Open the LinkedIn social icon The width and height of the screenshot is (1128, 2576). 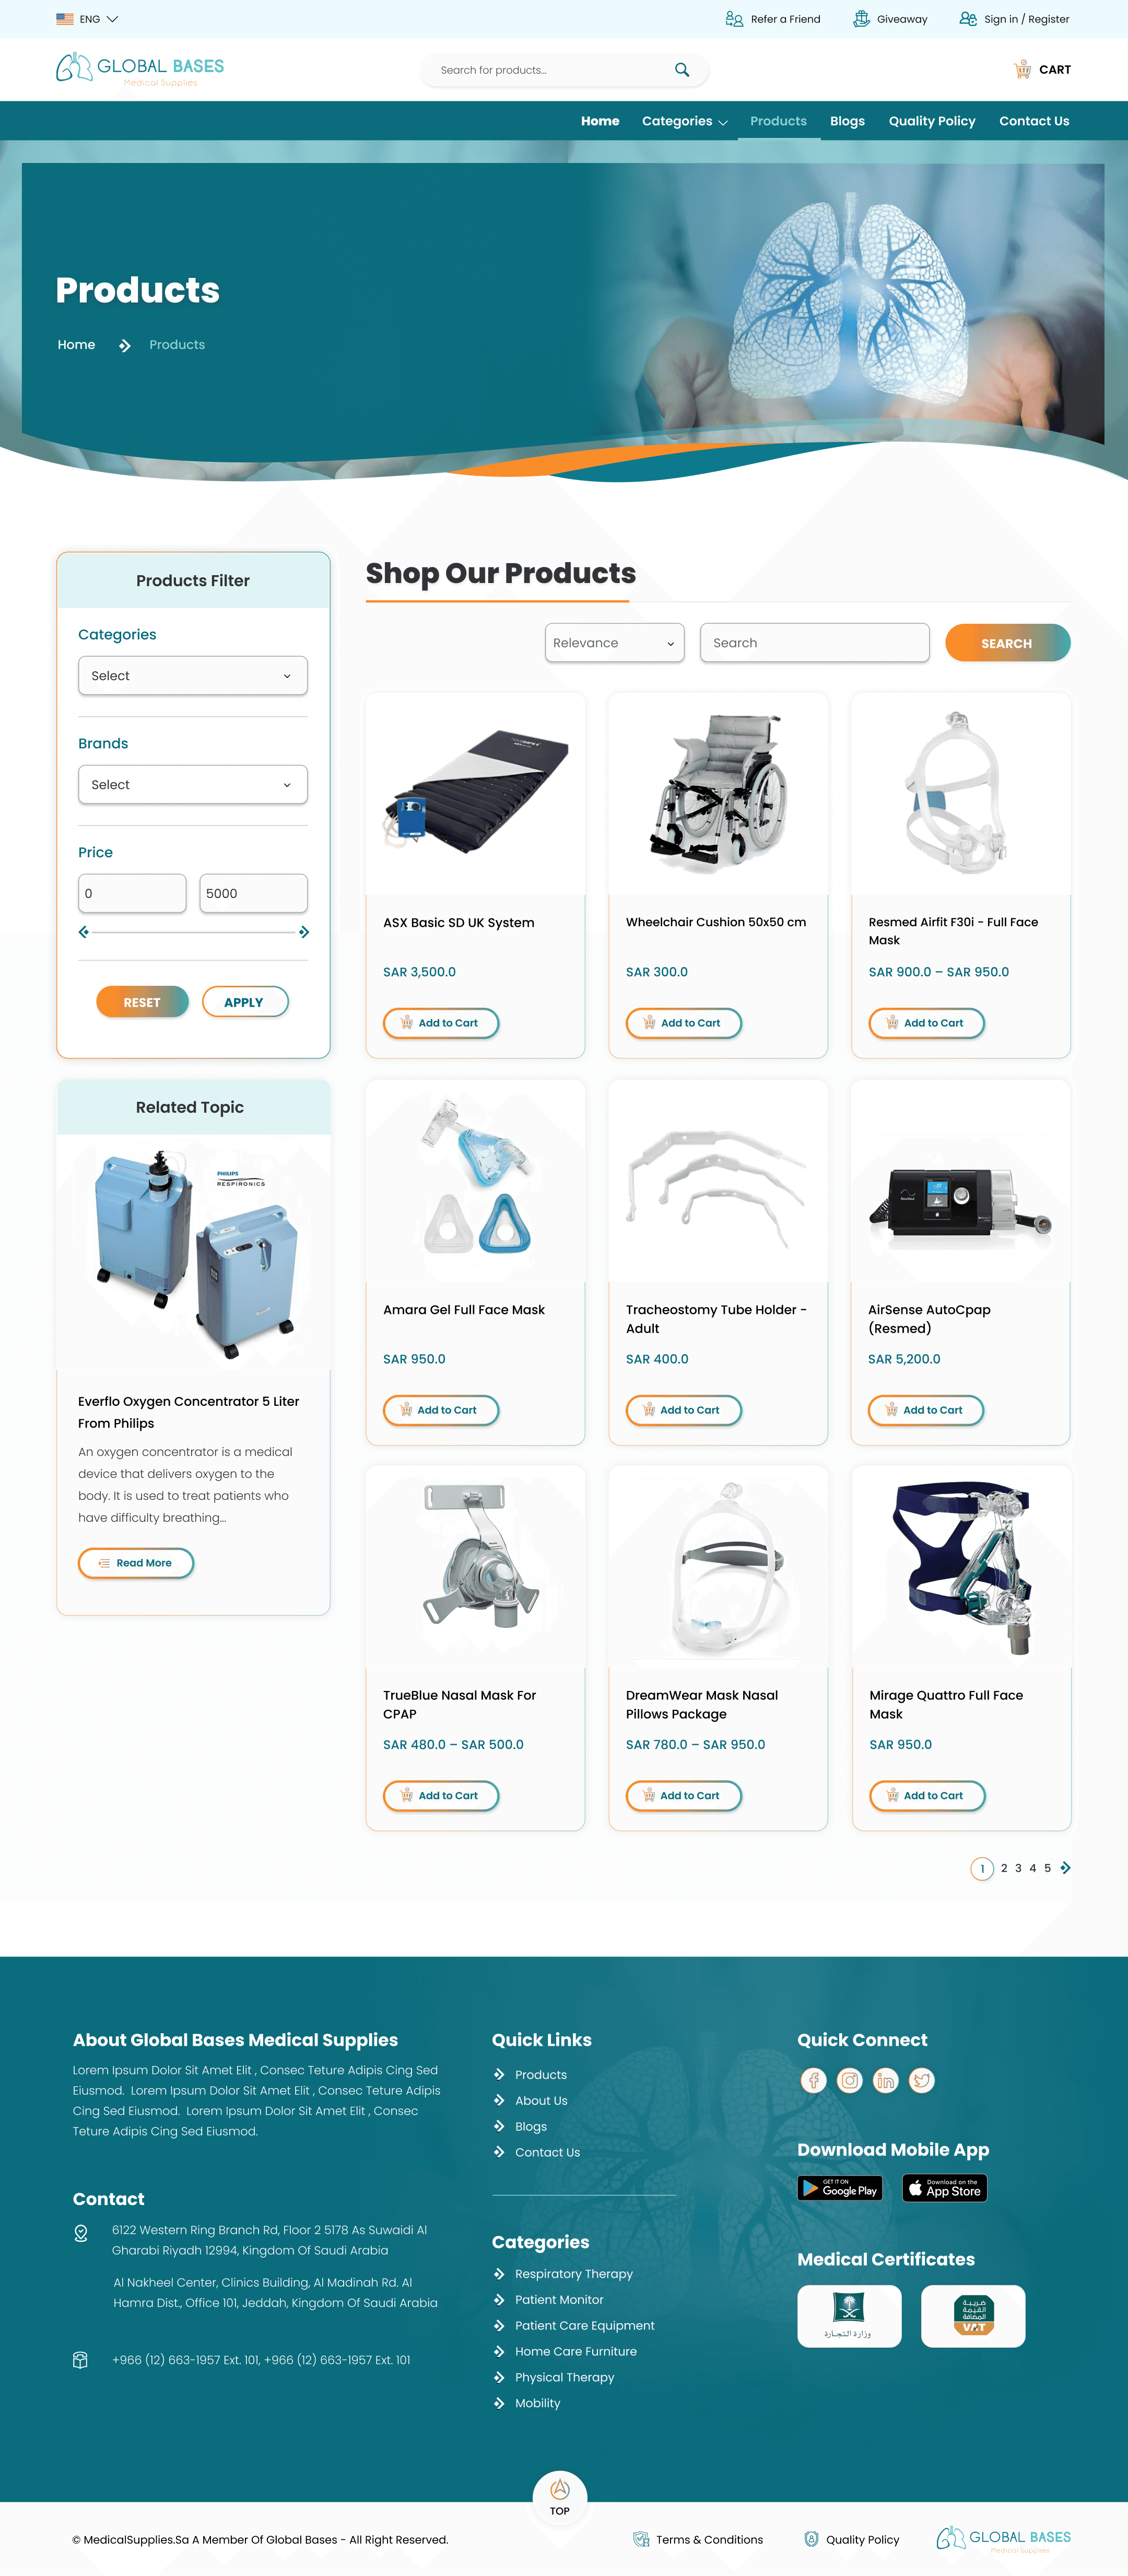885,2081
